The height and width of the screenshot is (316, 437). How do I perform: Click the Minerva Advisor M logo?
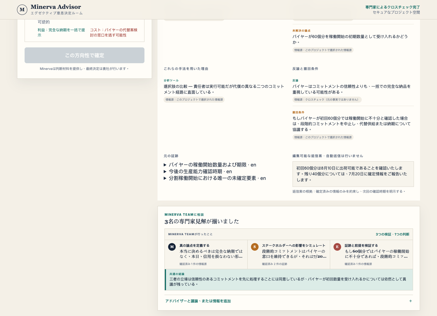click(x=22, y=10)
